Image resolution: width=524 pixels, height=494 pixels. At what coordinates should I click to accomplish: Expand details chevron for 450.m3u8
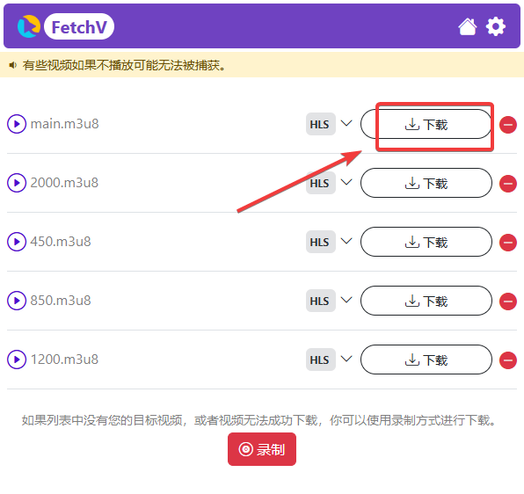coord(346,241)
